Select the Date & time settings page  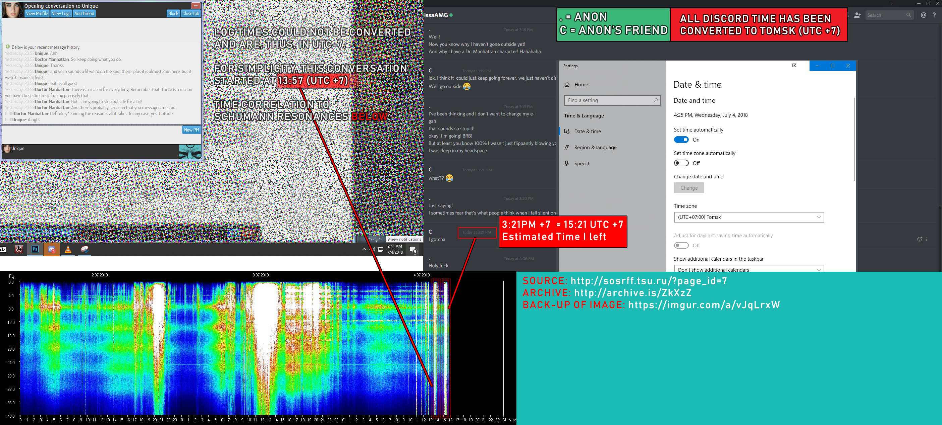point(612,131)
